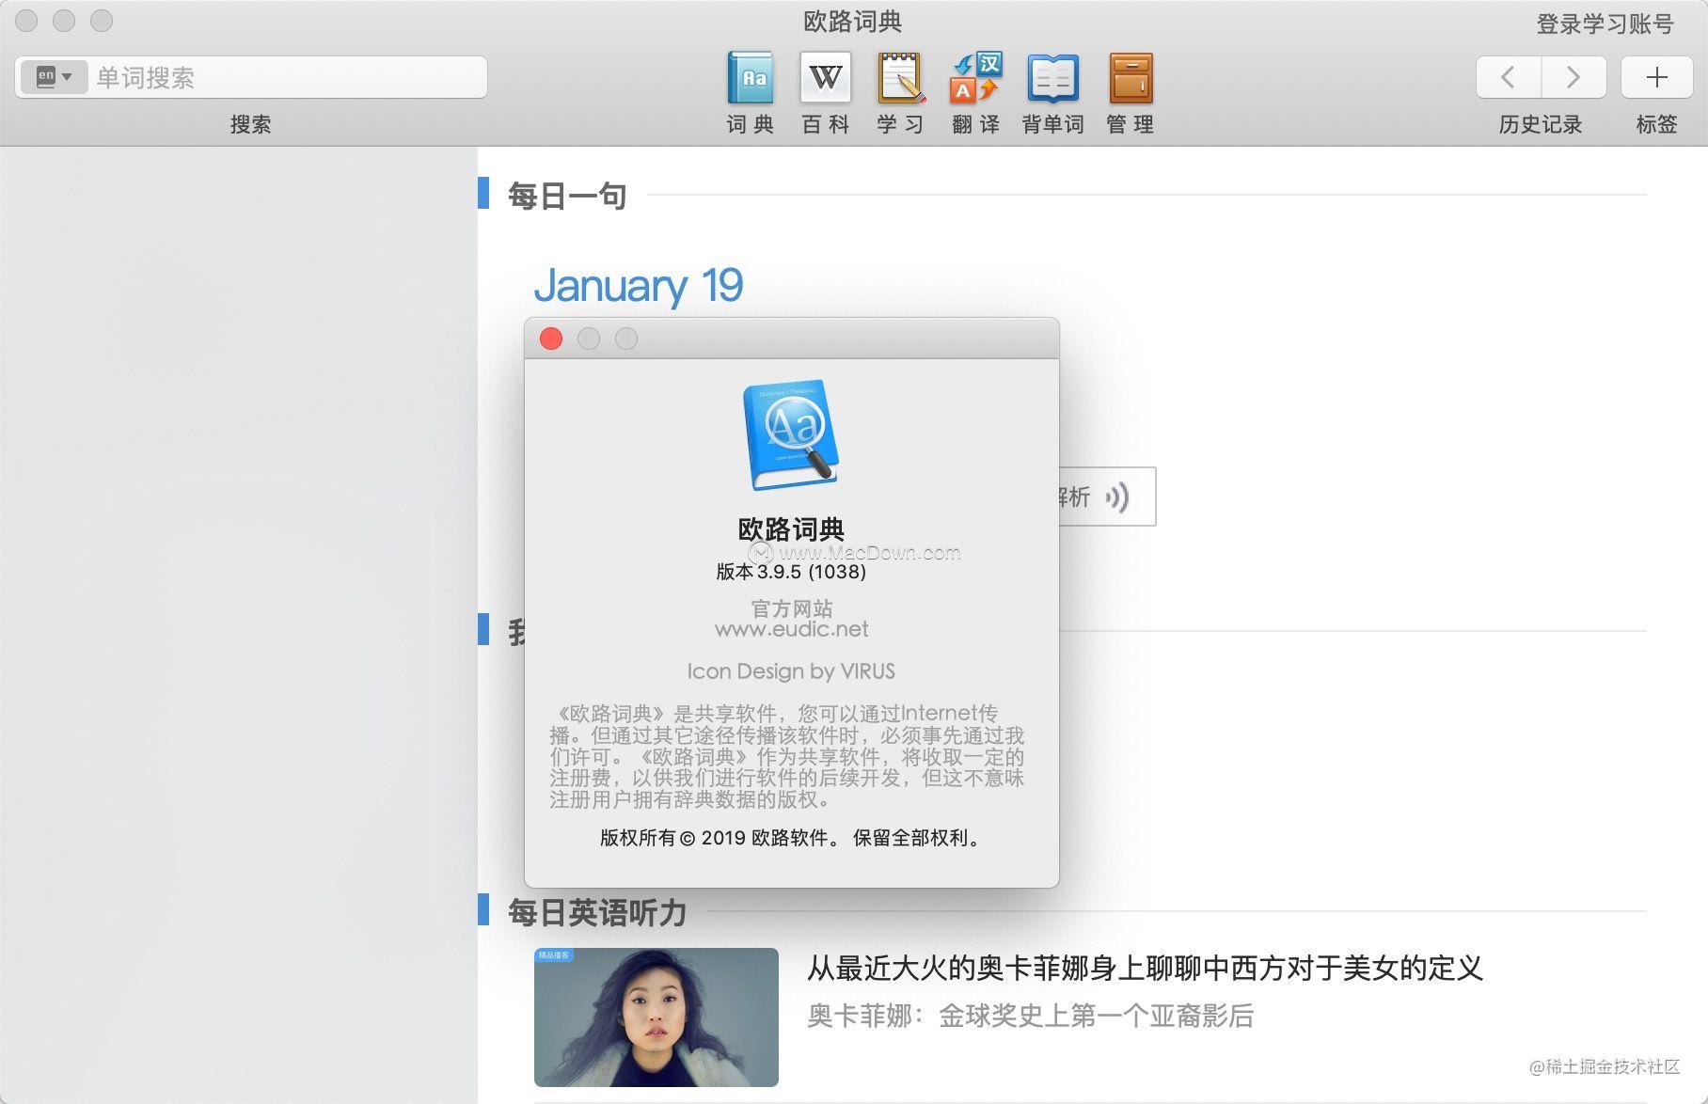Click Icon Design by VIRUS text
1708x1104 pixels.
tap(791, 671)
